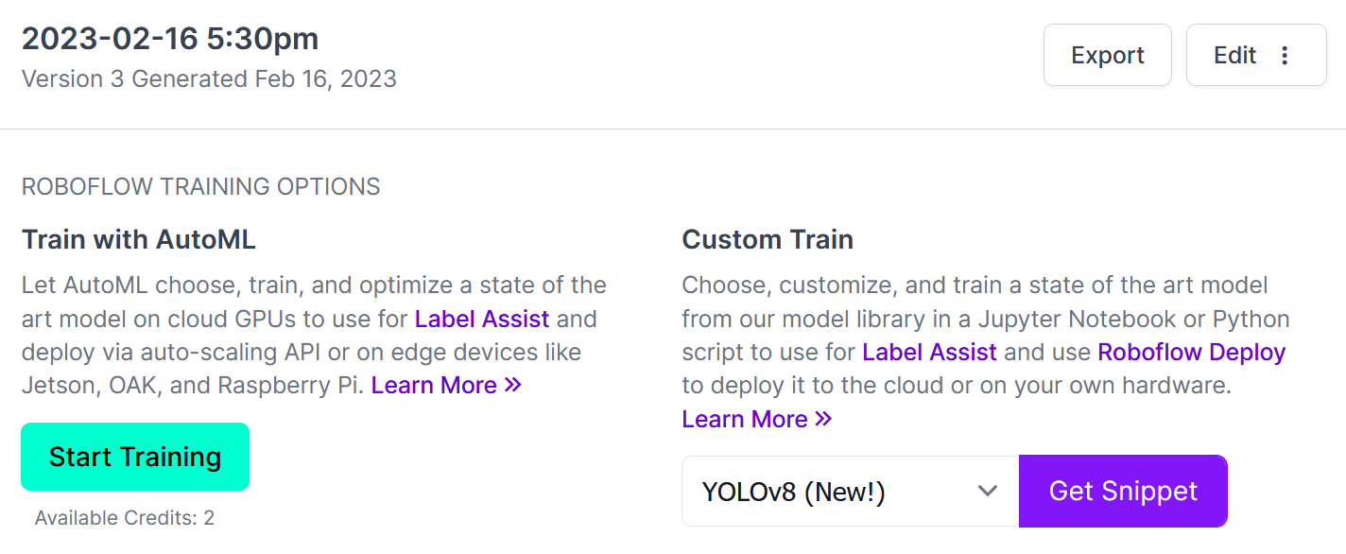This screenshot has height=554, width=1346.
Task: Click double-chevron icon after AutoML Learn More
Action: tap(512, 385)
